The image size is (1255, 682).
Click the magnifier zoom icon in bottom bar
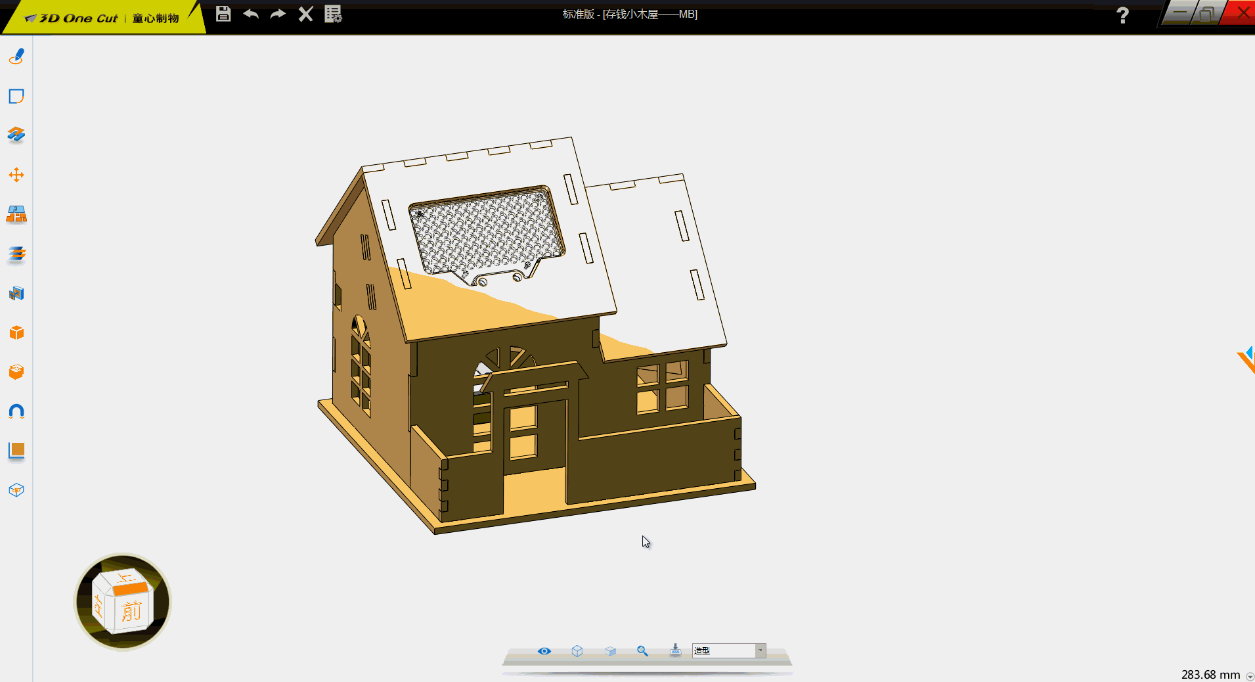click(x=642, y=651)
